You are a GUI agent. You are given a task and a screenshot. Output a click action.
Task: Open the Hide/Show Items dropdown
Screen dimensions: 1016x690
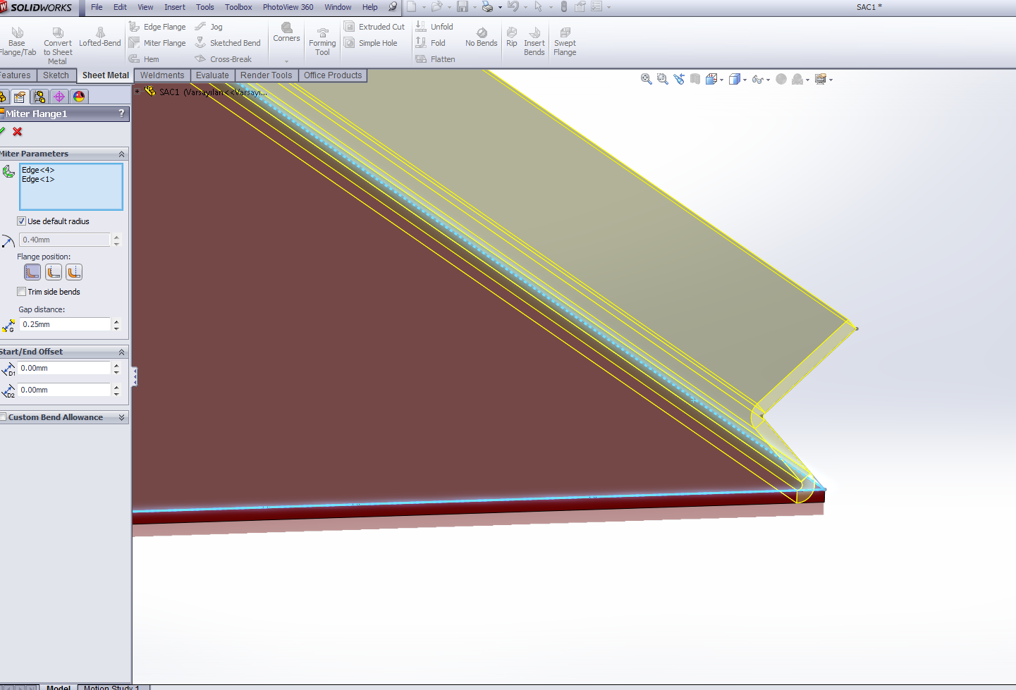click(x=768, y=80)
